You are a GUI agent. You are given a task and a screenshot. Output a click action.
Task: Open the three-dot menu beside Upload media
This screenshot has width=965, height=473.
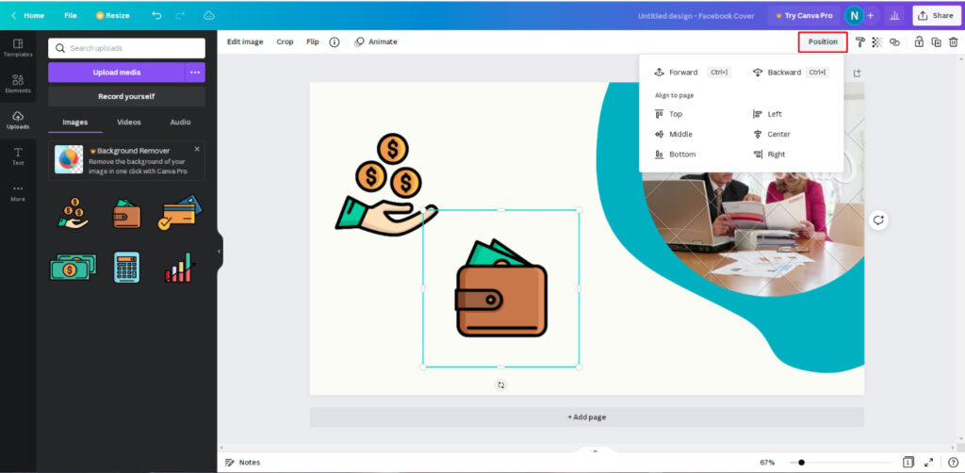pyautogui.click(x=194, y=73)
